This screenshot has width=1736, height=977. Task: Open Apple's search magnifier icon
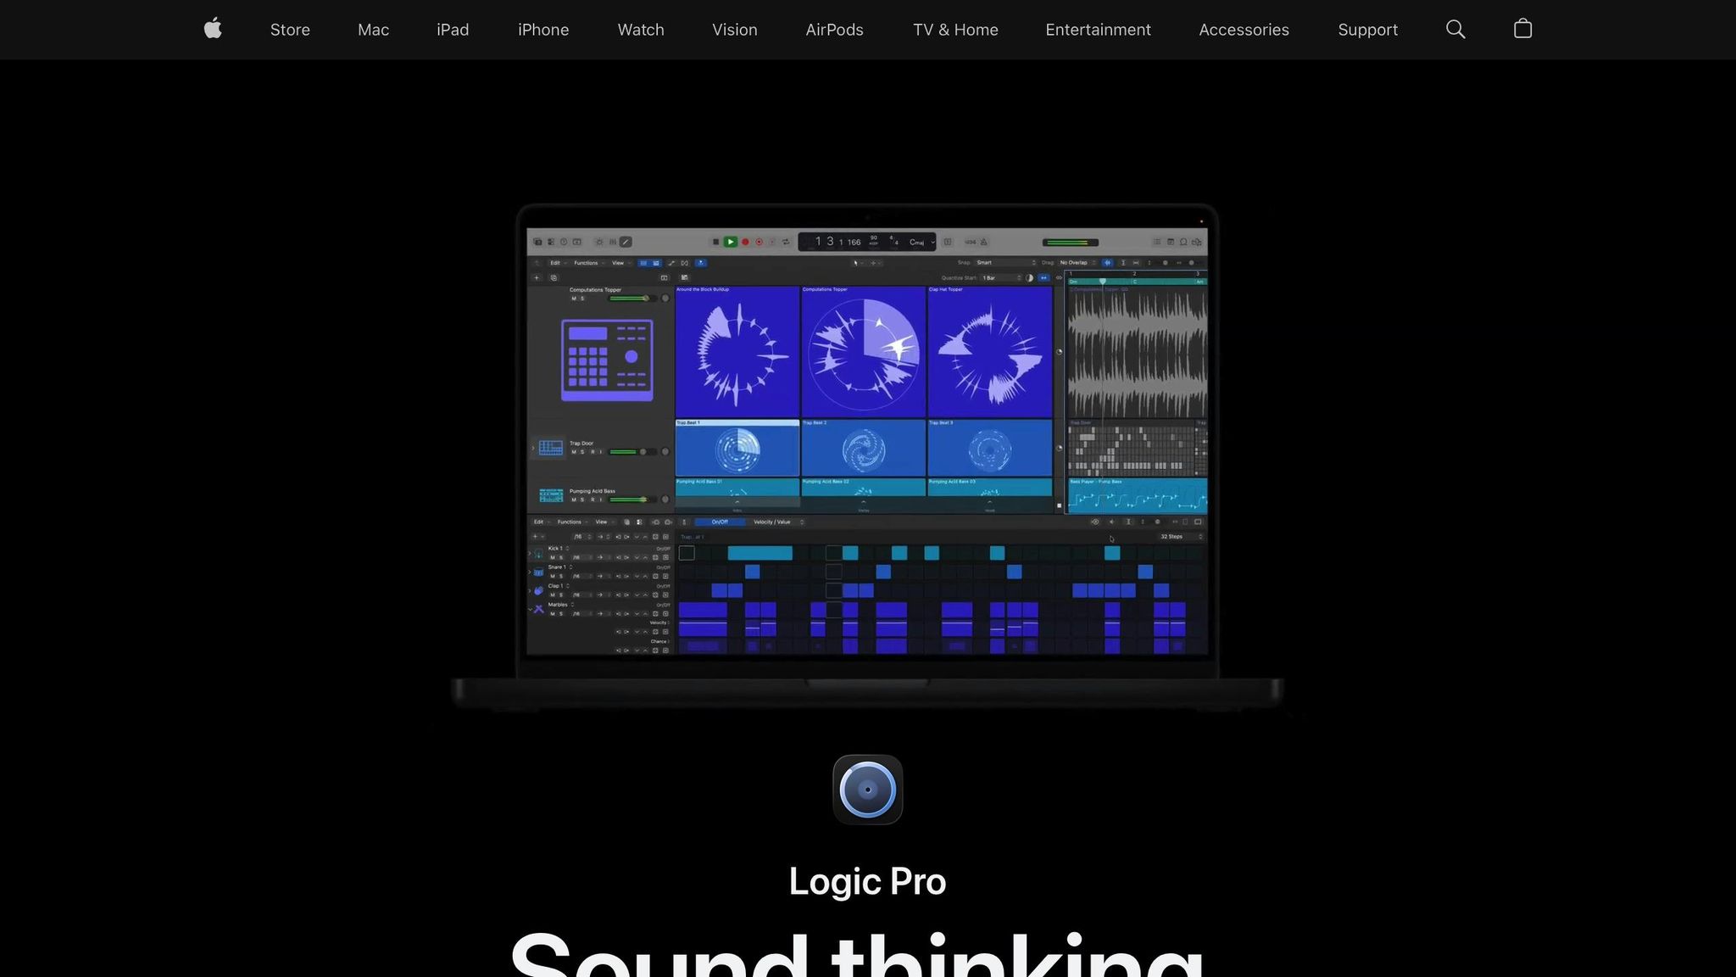coord(1455,29)
